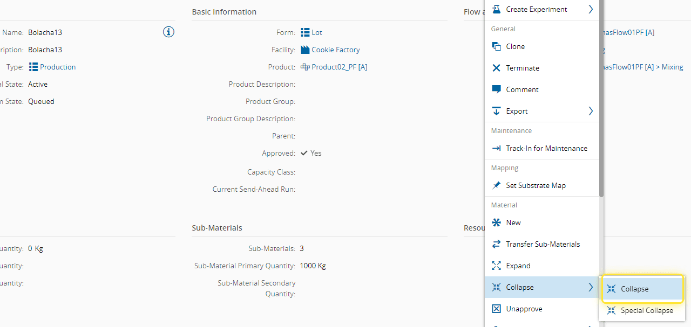Image resolution: width=691 pixels, height=327 pixels.
Task: Click the Unapprove crossed-box icon
Action: click(x=497, y=309)
